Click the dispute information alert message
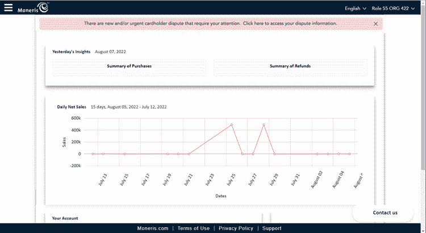The width and height of the screenshot is (426, 233). point(210,24)
